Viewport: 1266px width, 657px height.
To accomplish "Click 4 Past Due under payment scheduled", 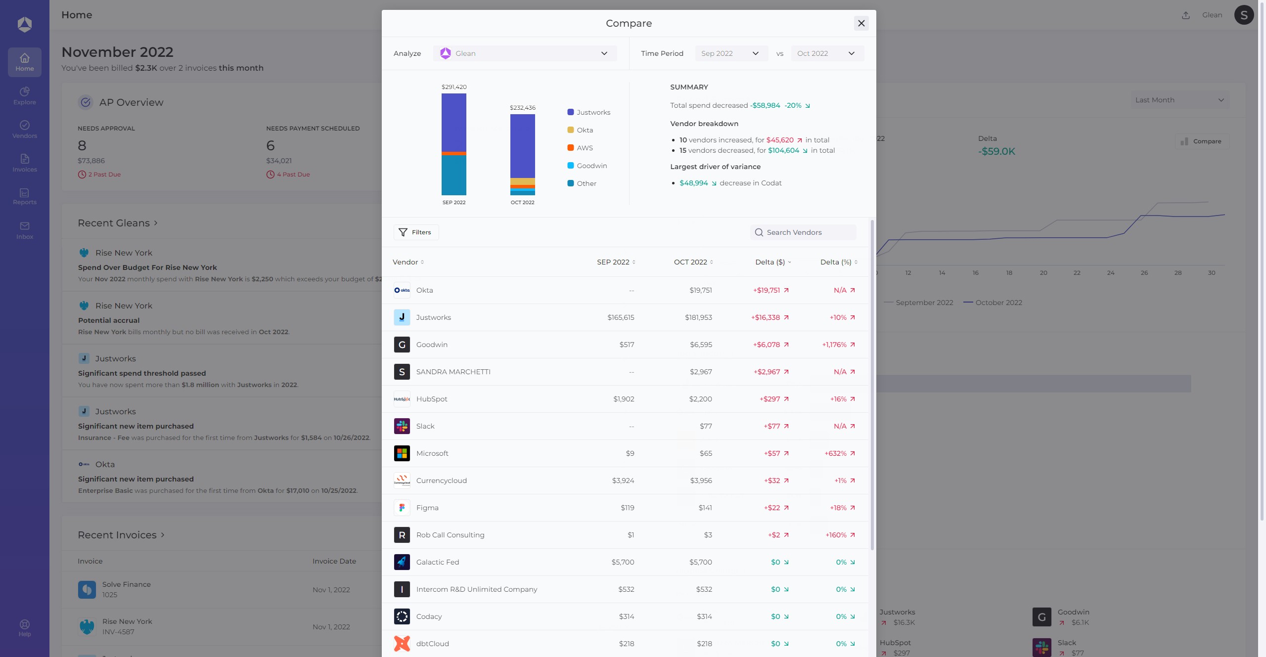I will click(288, 175).
